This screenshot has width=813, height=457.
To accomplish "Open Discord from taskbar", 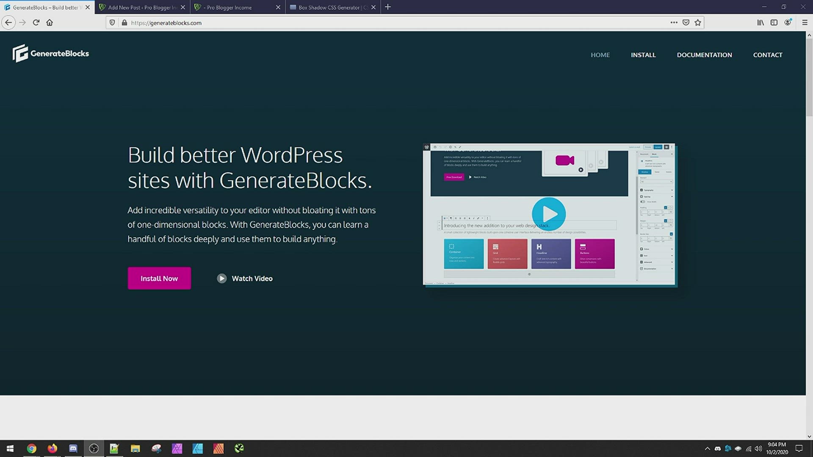I will point(73,449).
